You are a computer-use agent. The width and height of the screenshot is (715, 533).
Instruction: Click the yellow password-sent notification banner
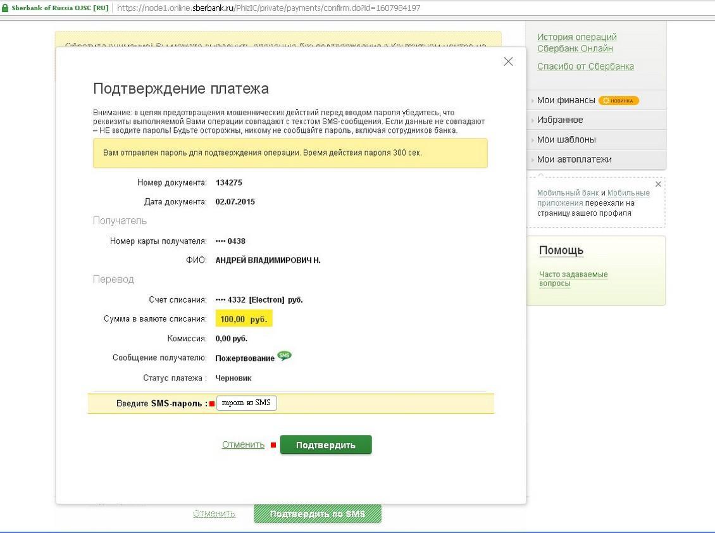[x=290, y=153]
